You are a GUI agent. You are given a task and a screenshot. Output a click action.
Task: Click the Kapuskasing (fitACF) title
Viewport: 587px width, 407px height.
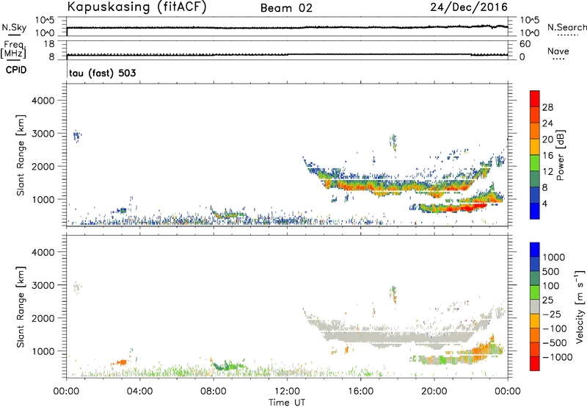pos(136,7)
